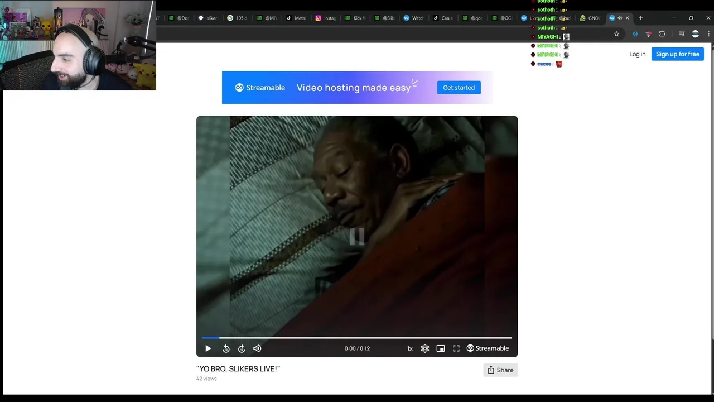The height and width of the screenshot is (402, 714).
Task: Switch to the 'sliker' tab
Action: 208,18
